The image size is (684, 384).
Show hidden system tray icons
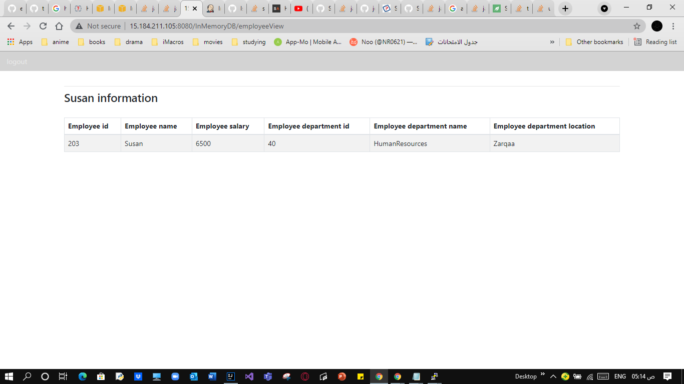pyautogui.click(x=553, y=376)
